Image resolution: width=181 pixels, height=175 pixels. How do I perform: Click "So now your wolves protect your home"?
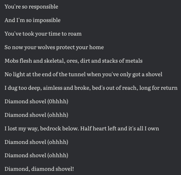point(54,47)
